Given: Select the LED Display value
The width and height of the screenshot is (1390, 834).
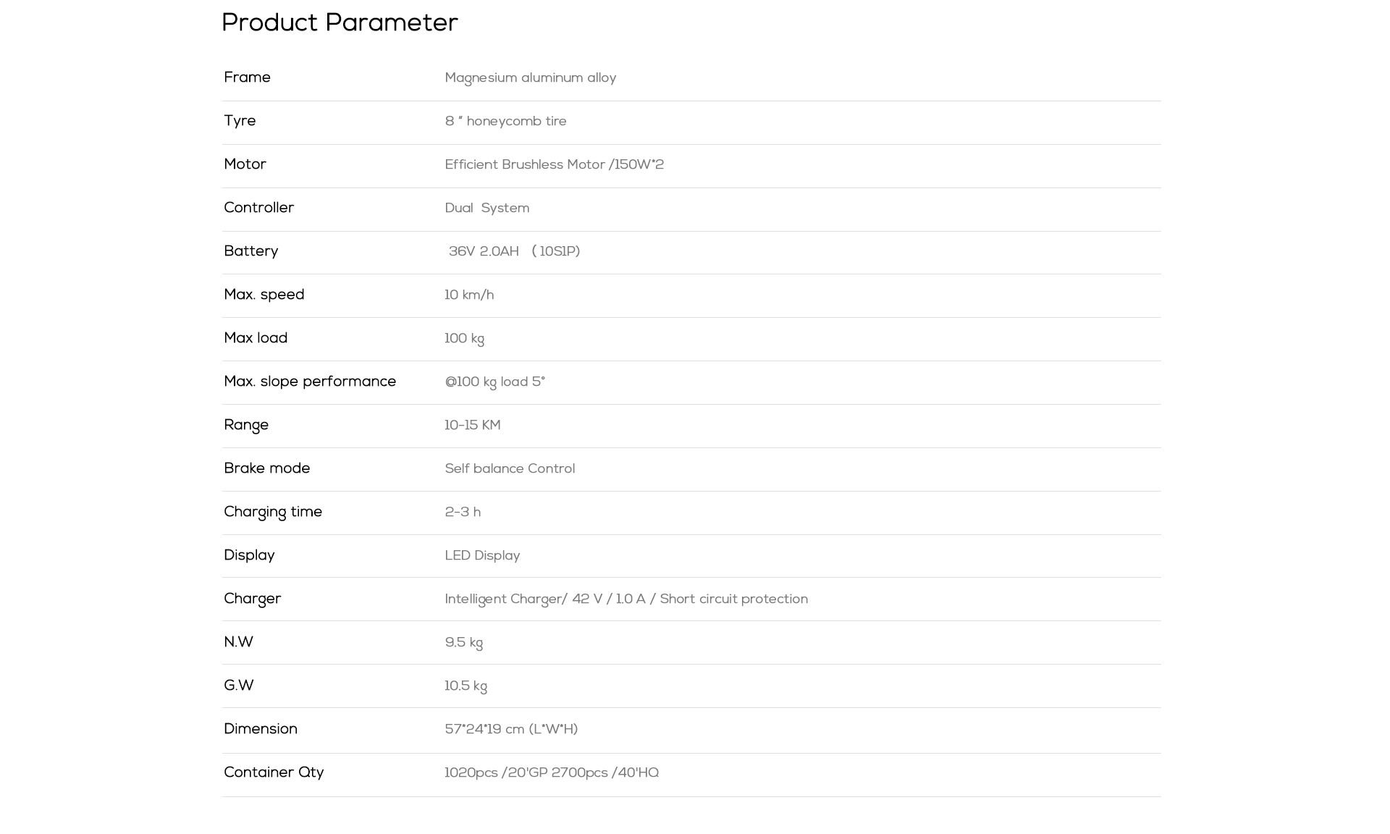Looking at the screenshot, I should 482,556.
